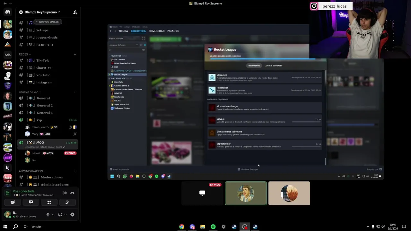The height and width of the screenshot is (231, 411).
Task: Click the shared Steam stream view
Action: (246, 102)
